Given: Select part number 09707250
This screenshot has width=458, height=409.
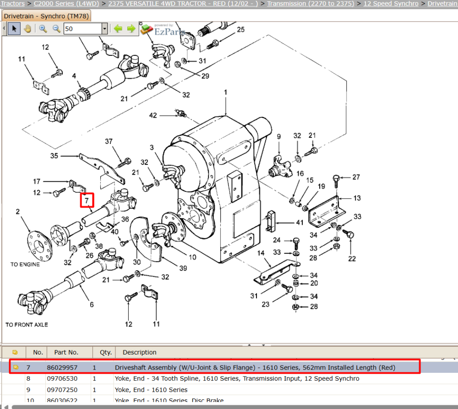Looking at the screenshot, I should click(x=62, y=390).
